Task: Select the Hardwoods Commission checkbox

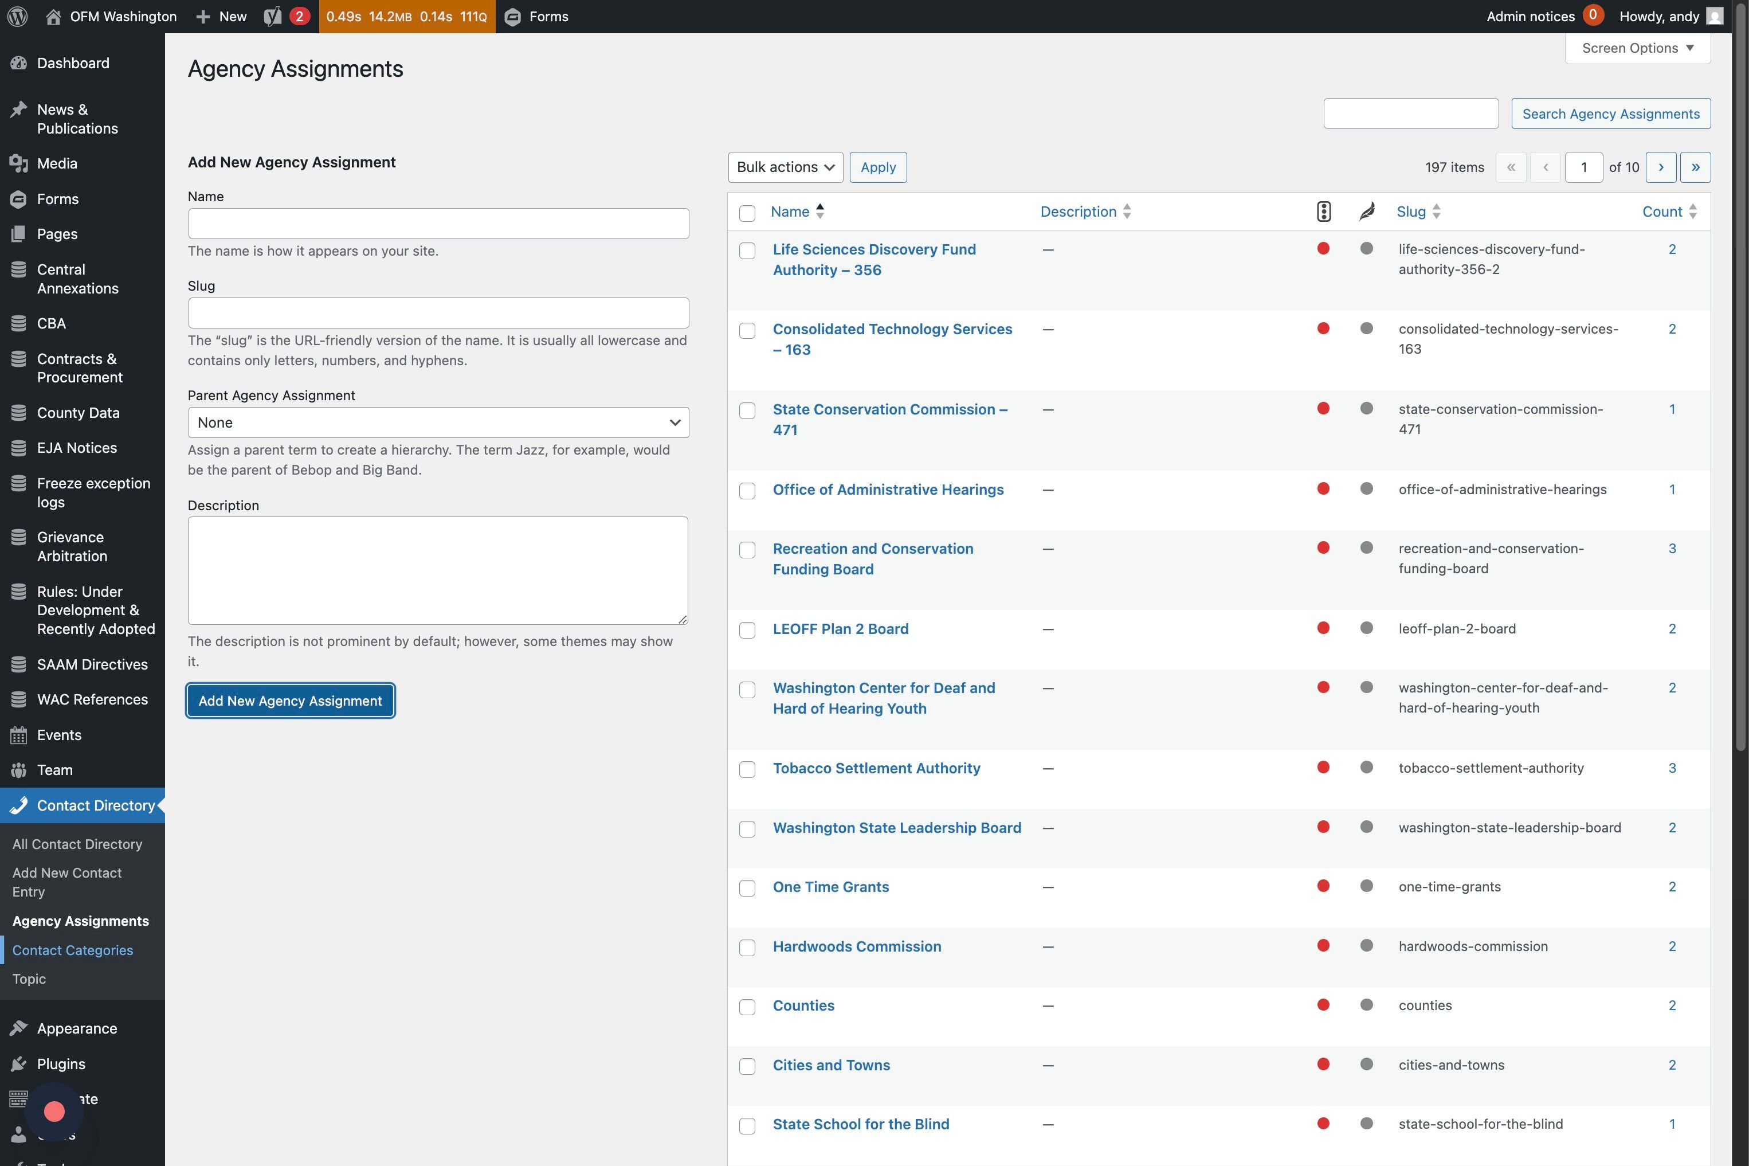Action: (x=747, y=948)
